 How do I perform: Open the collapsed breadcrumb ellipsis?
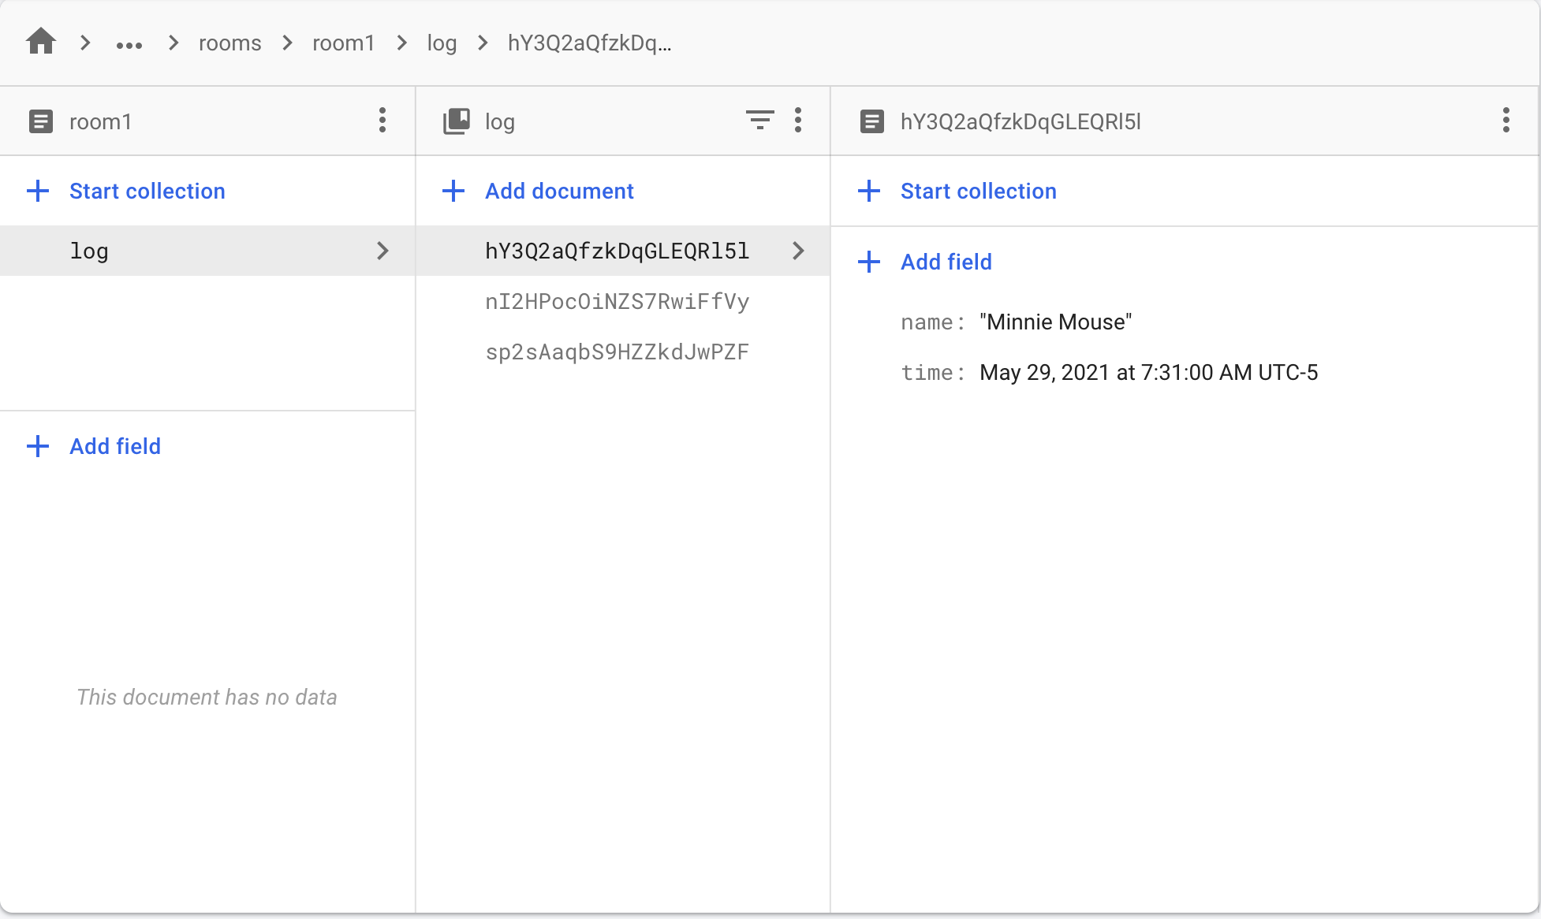pos(129,44)
